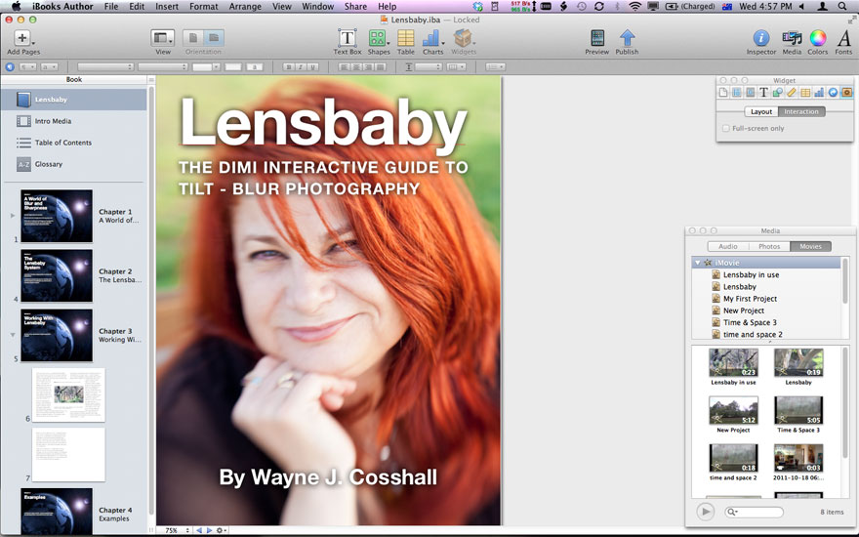Open the list style dropdown in format bar
Image resolution: width=859 pixels, height=537 pixels.
(495, 66)
